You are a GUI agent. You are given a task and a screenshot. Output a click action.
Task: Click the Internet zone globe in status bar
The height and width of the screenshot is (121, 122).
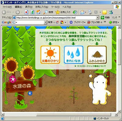[x=95, y=119]
